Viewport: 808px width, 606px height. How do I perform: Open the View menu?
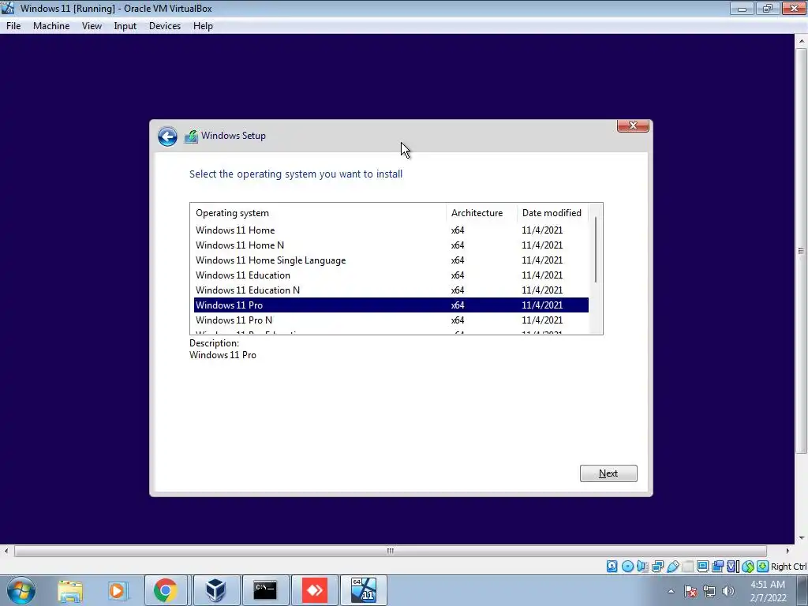click(x=92, y=26)
